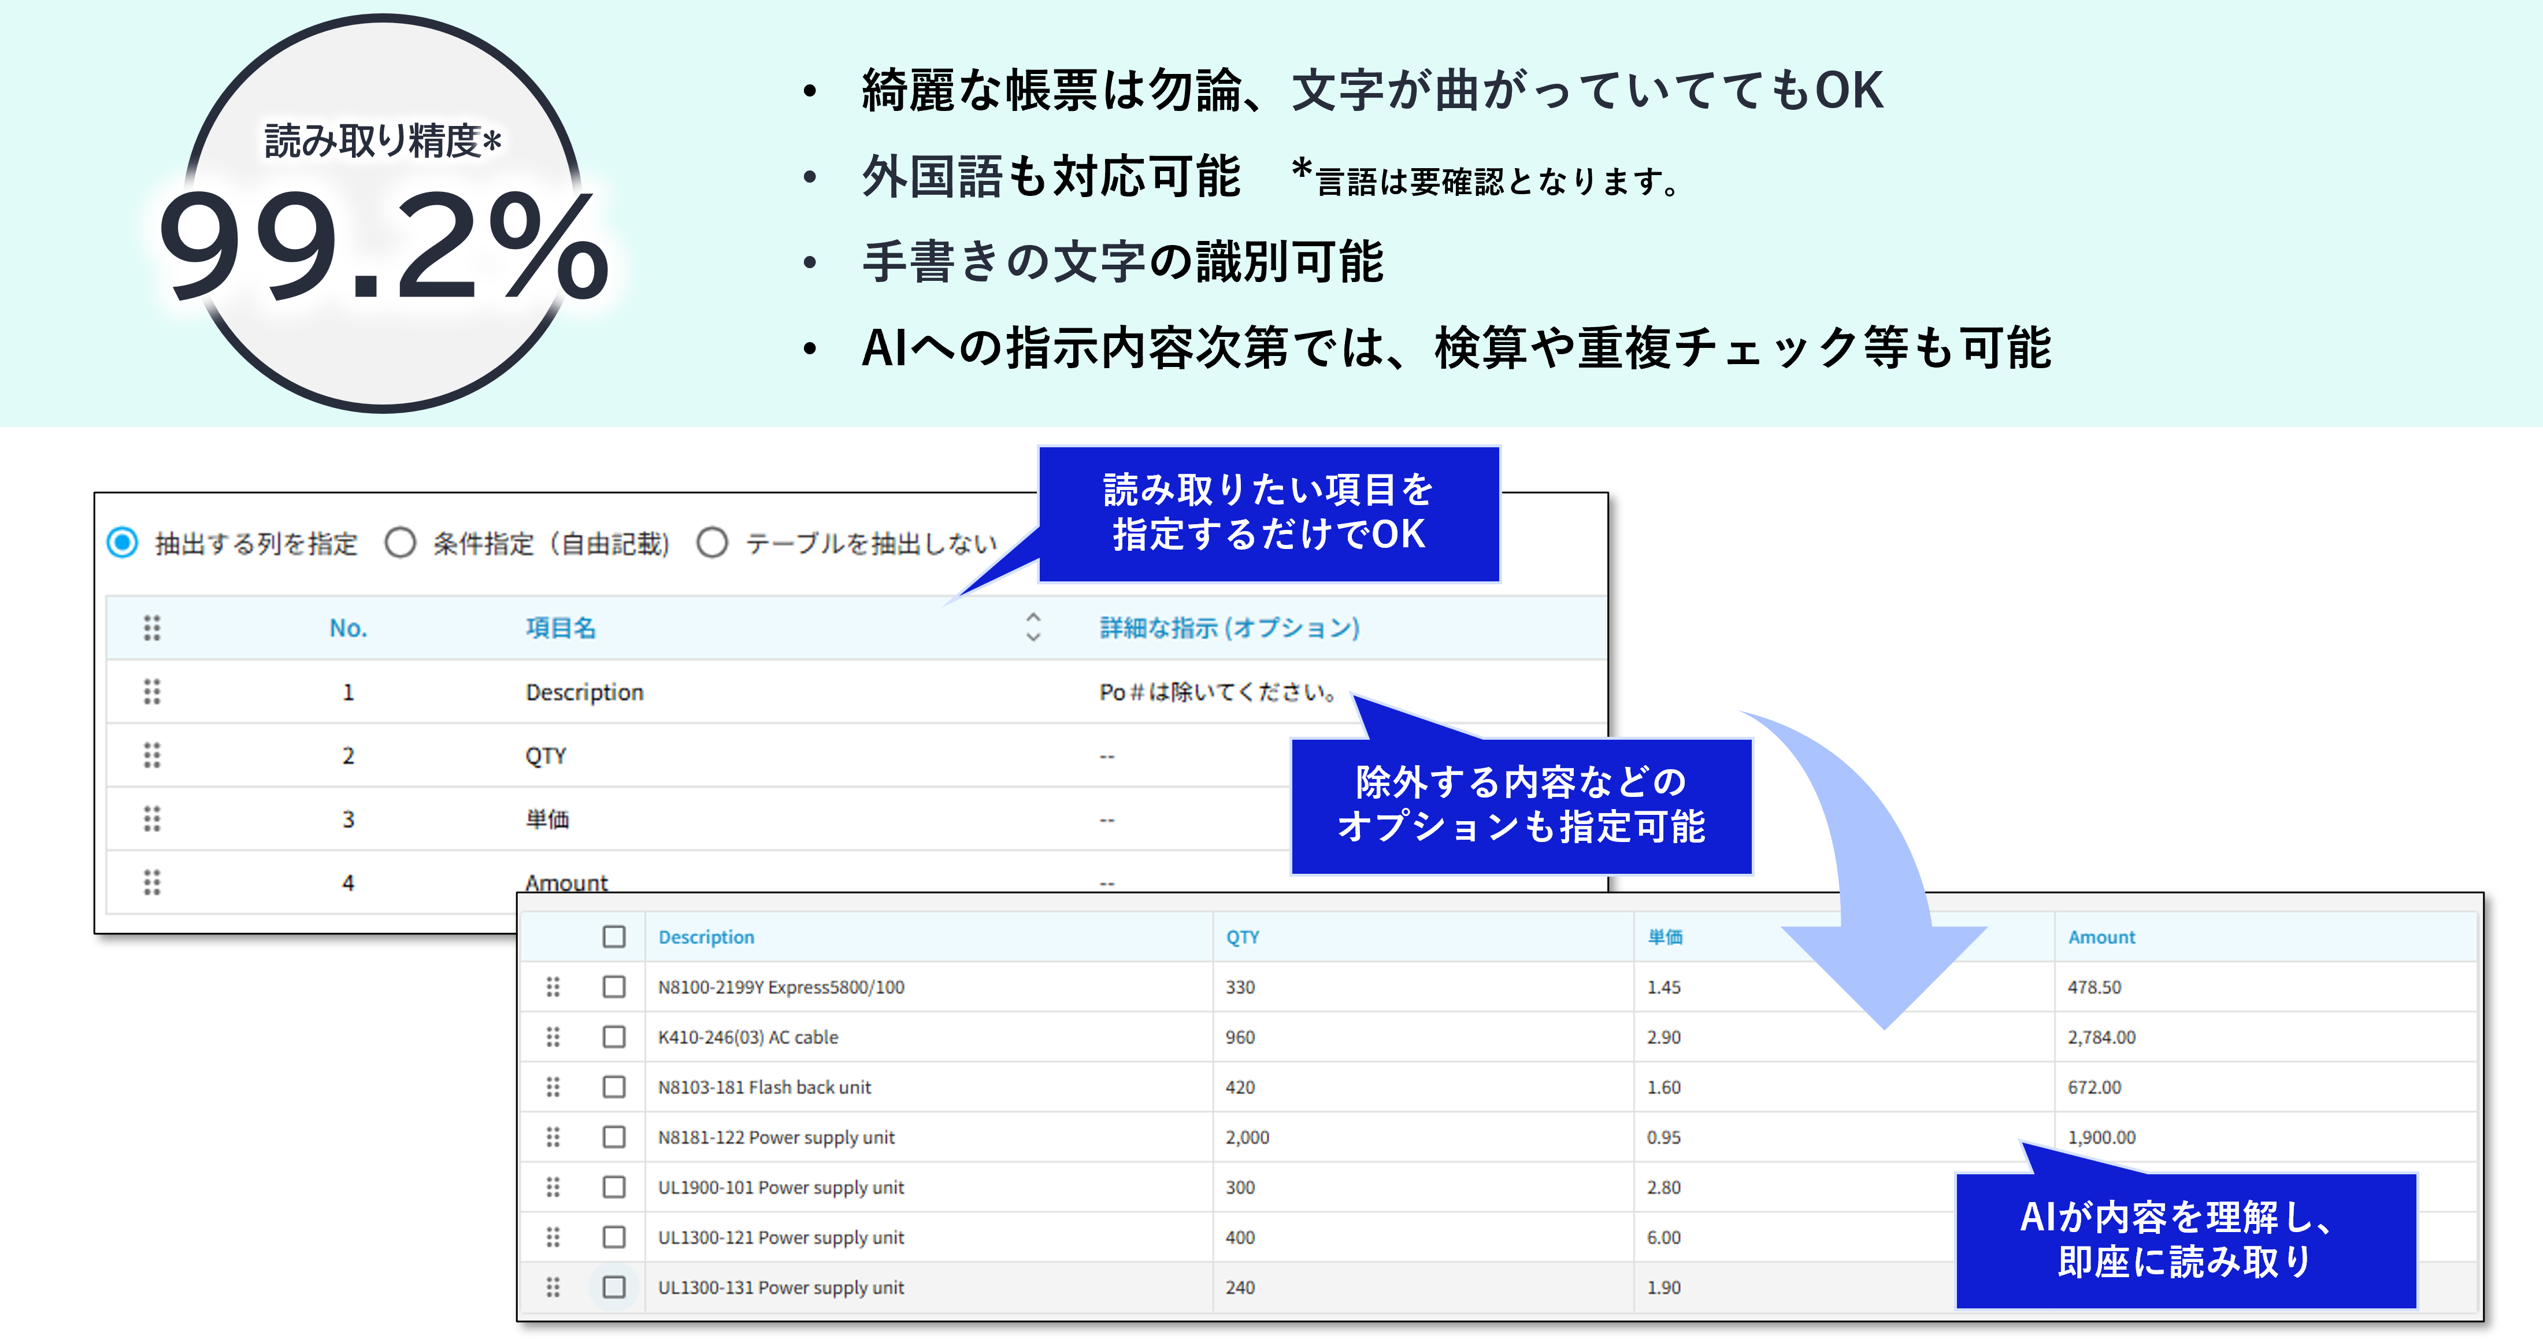
Task: Select the 抽出する列を指定 radio option
Action: click(123, 542)
